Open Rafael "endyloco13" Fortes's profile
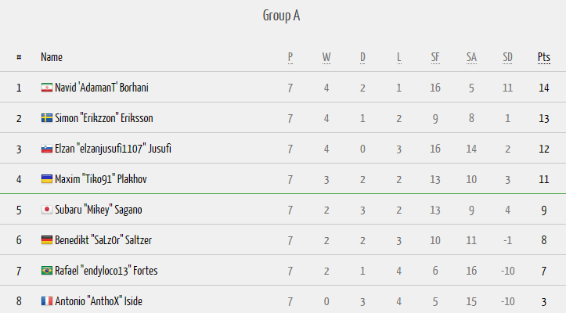Screen dimensions: 566x313 tap(106, 271)
